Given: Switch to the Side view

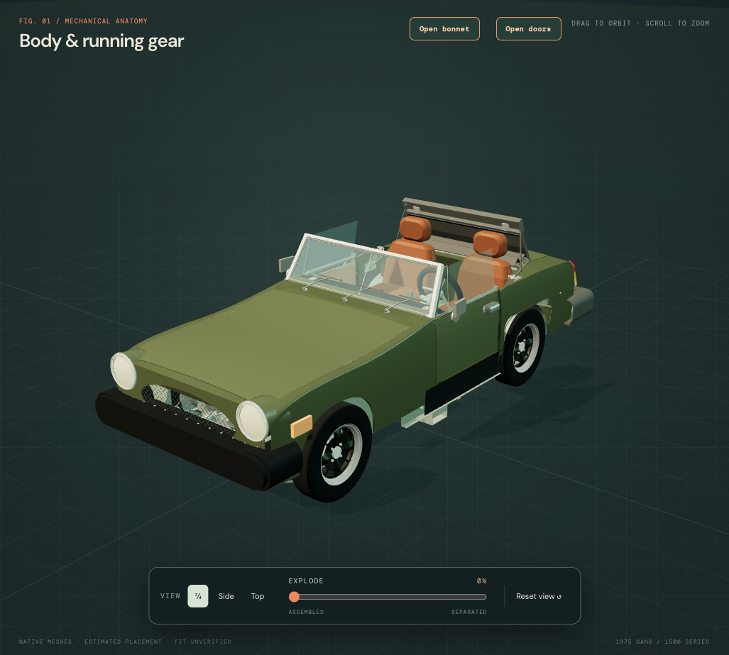Looking at the screenshot, I should (226, 596).
